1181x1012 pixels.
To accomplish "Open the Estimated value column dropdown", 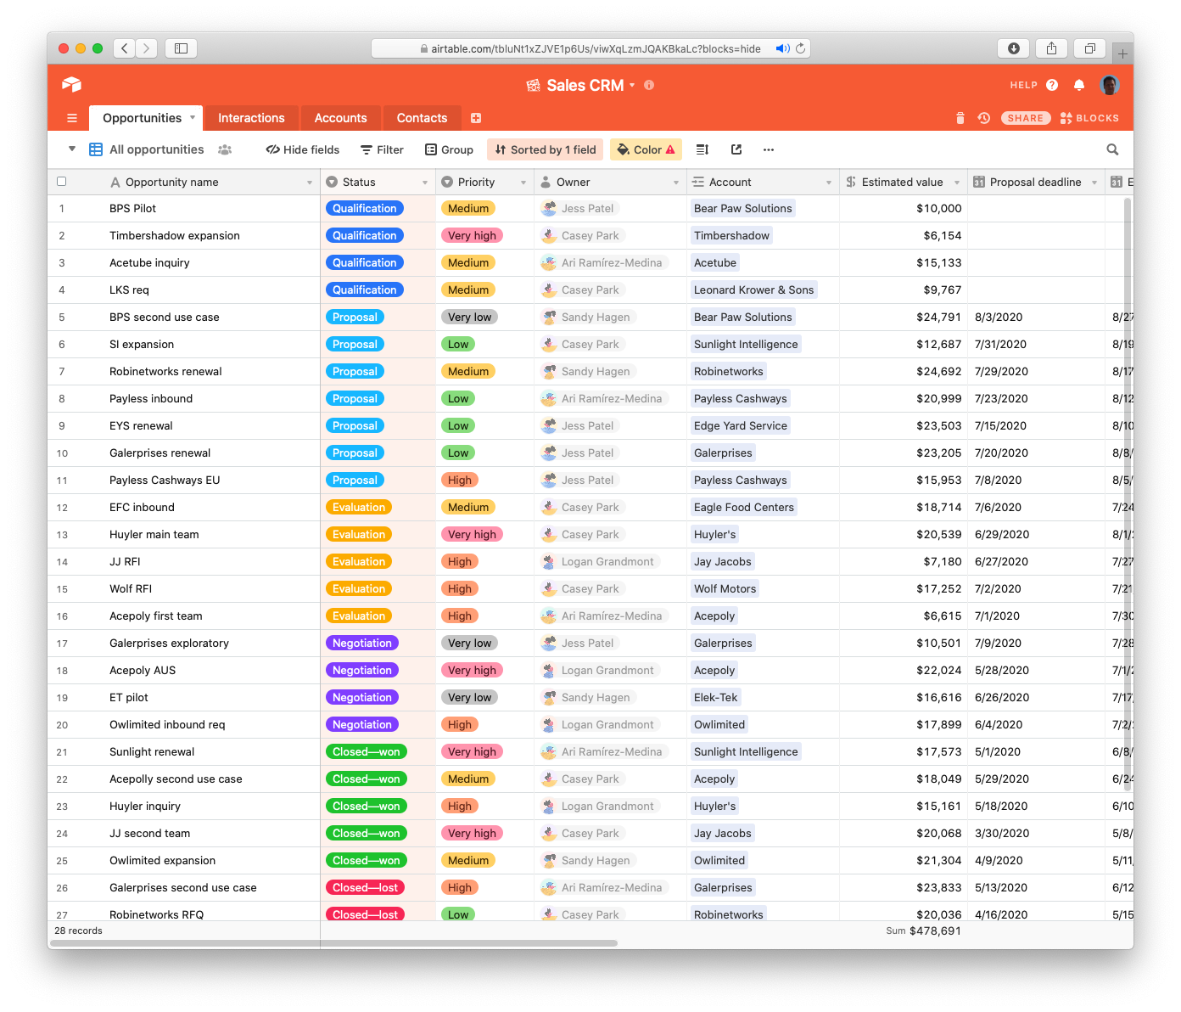I will click(x=957, y=183).
